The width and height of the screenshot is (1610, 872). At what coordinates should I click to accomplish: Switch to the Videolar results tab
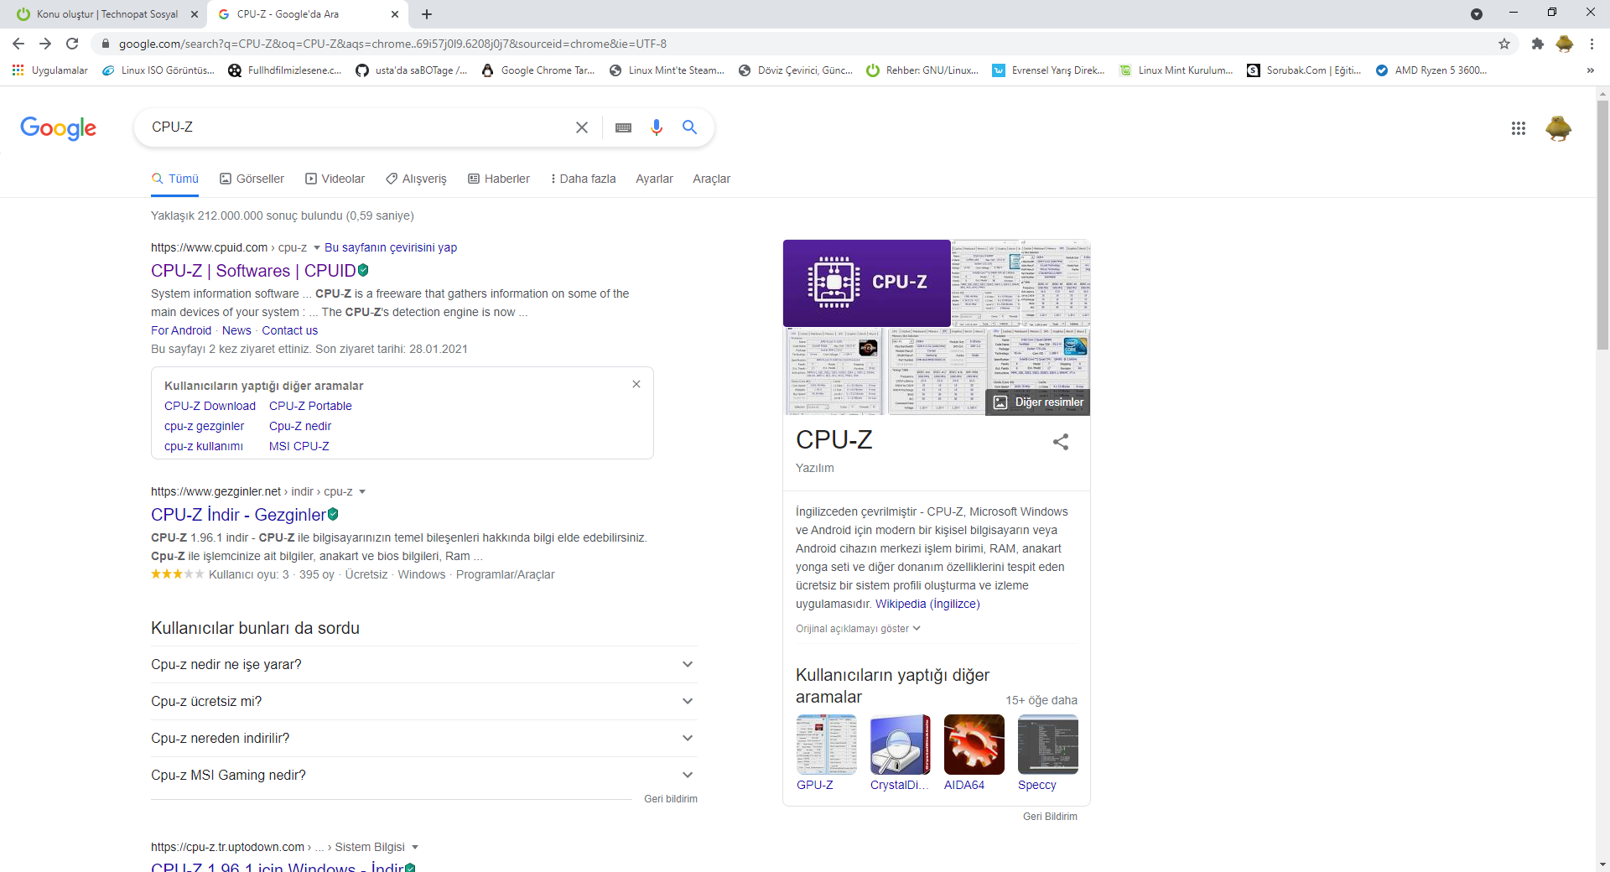[x=335, y=179]
